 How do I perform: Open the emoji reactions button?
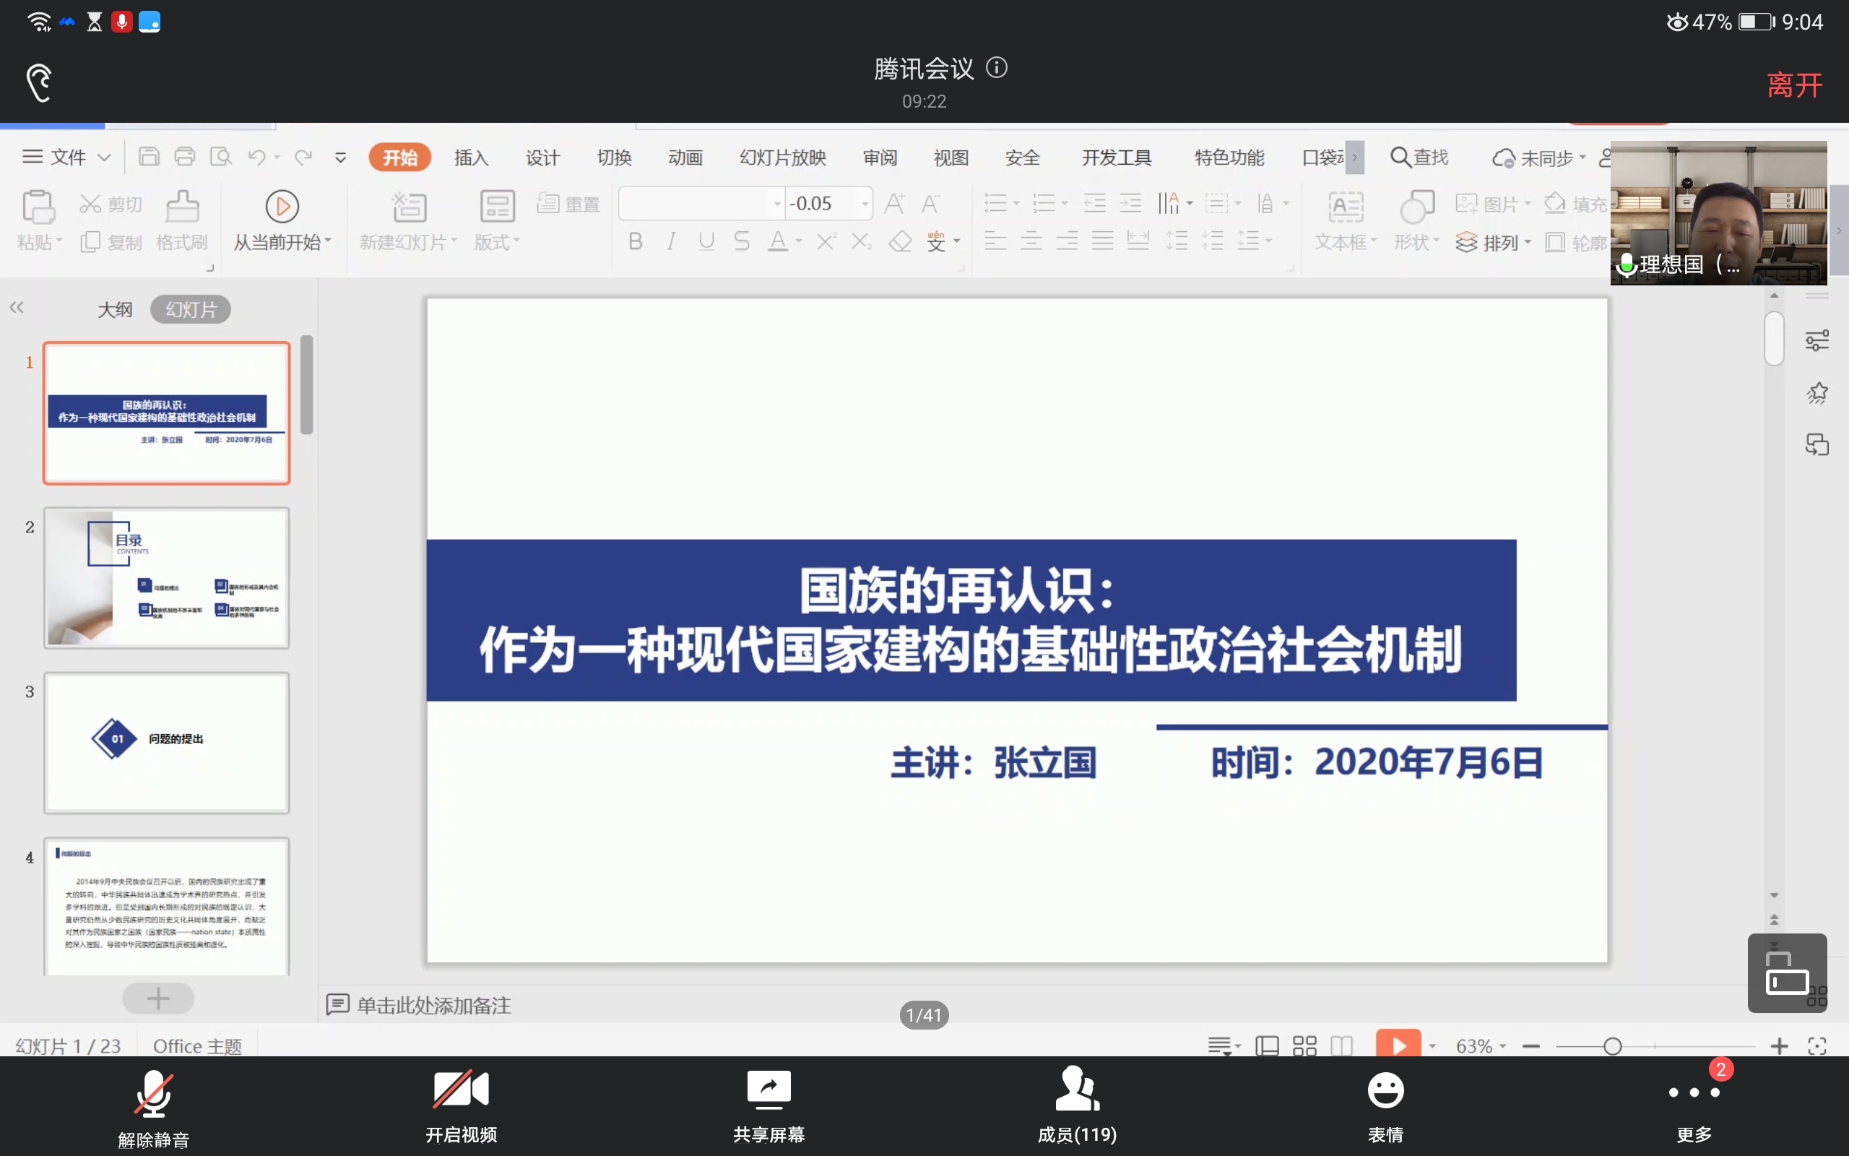pos(1385,1090)
